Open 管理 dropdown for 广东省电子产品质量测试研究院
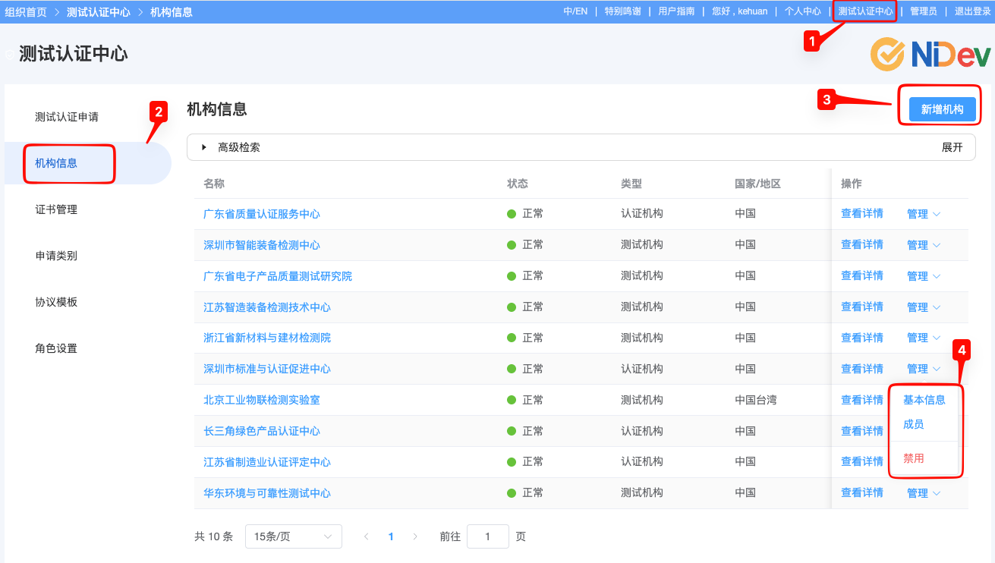The image size is (995, 563). click(924, 276)
